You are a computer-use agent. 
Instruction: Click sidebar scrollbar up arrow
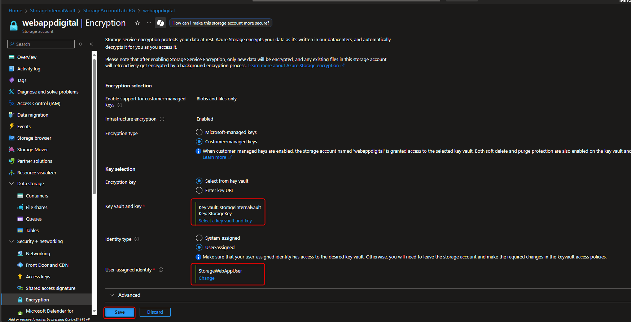94,55
